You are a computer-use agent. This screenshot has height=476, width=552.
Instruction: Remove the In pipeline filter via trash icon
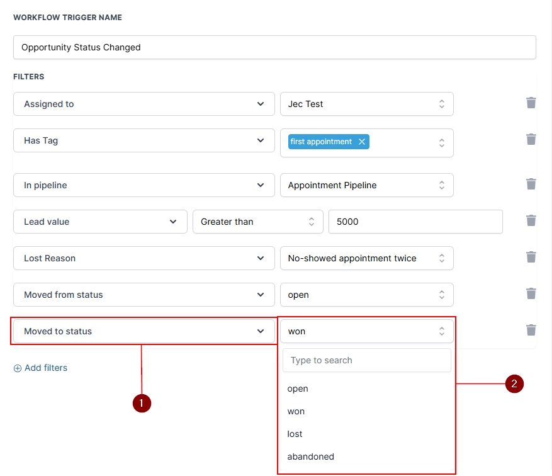point(531,184)
